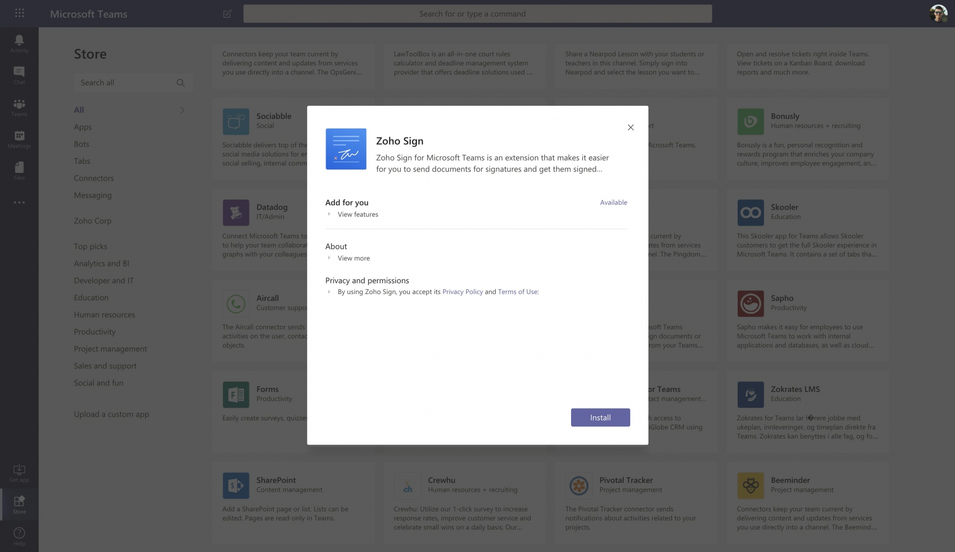Image resolution: width=955 pixels, height=552 pixels.
Task: Open the Store from the sidebar
Action: (19, 505)
